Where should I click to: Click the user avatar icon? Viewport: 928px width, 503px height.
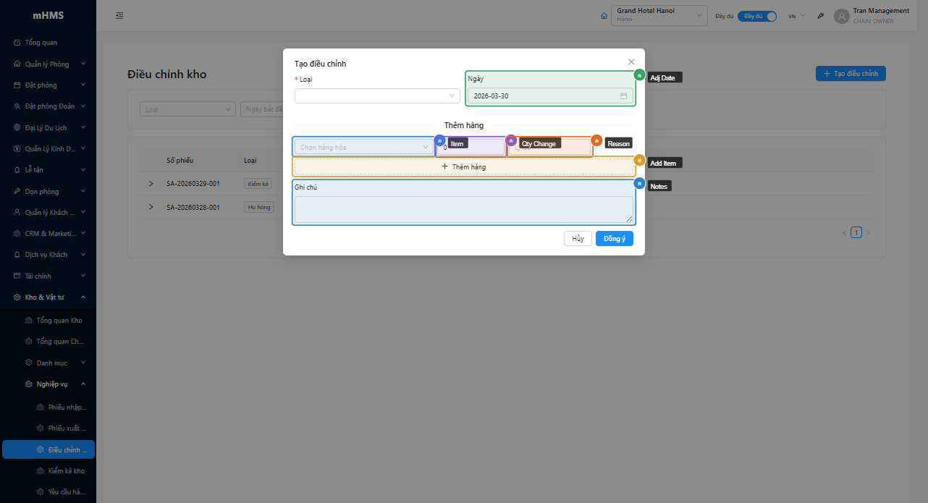click(841, 16)
